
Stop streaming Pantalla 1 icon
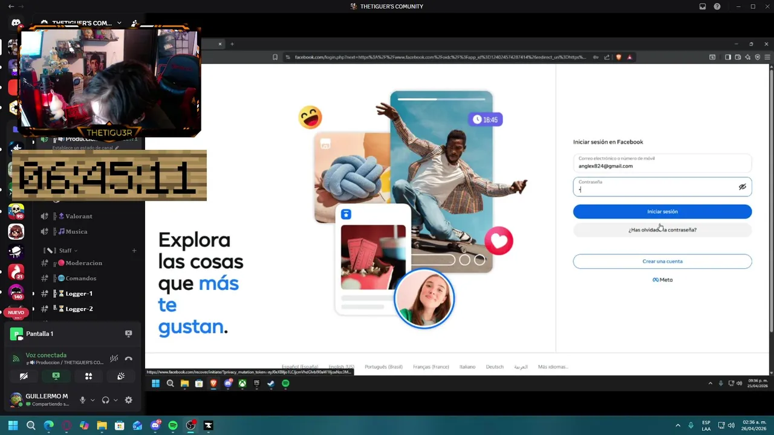(128, 333)
